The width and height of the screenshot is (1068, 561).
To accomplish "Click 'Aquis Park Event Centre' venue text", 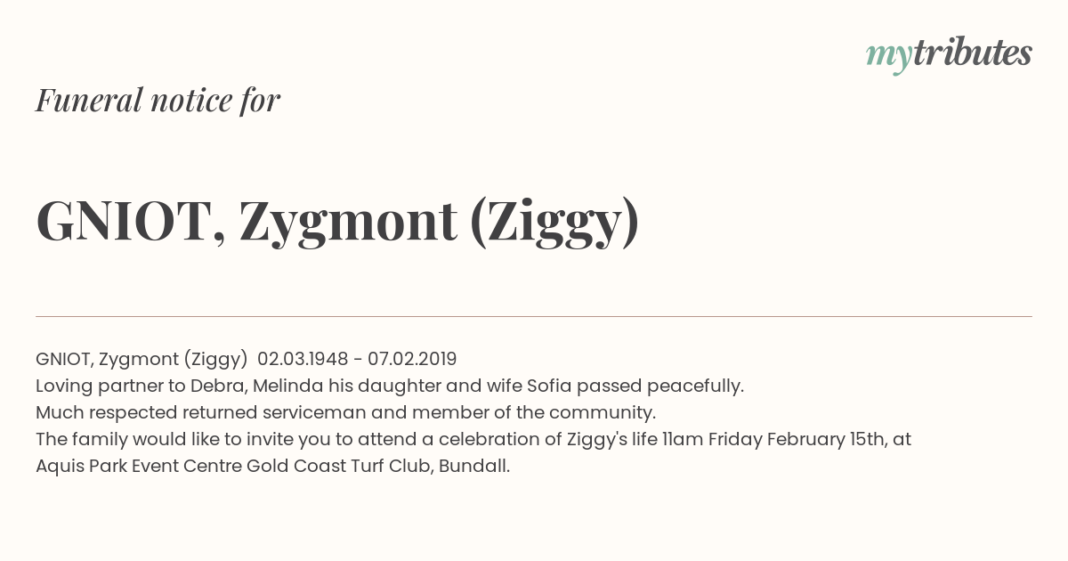I will (139, 466).
